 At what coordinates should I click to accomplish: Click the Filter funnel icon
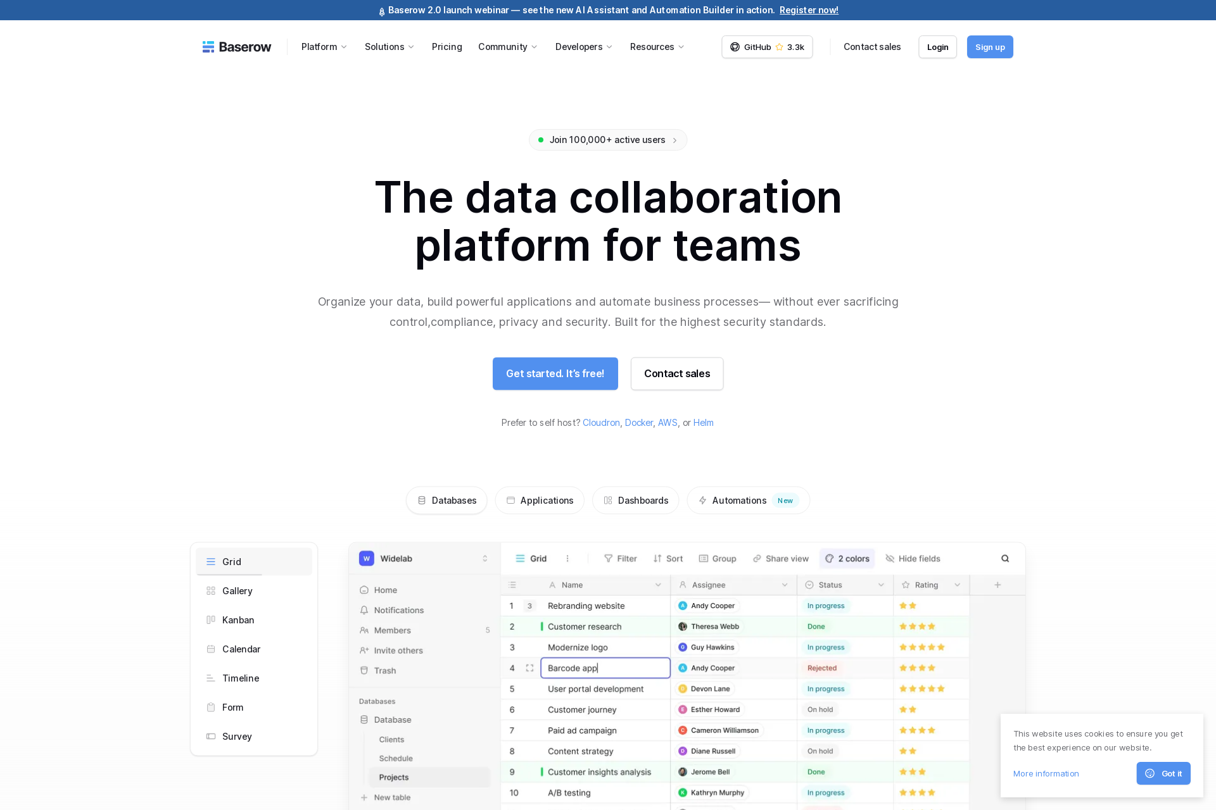[x=608, y=558]
